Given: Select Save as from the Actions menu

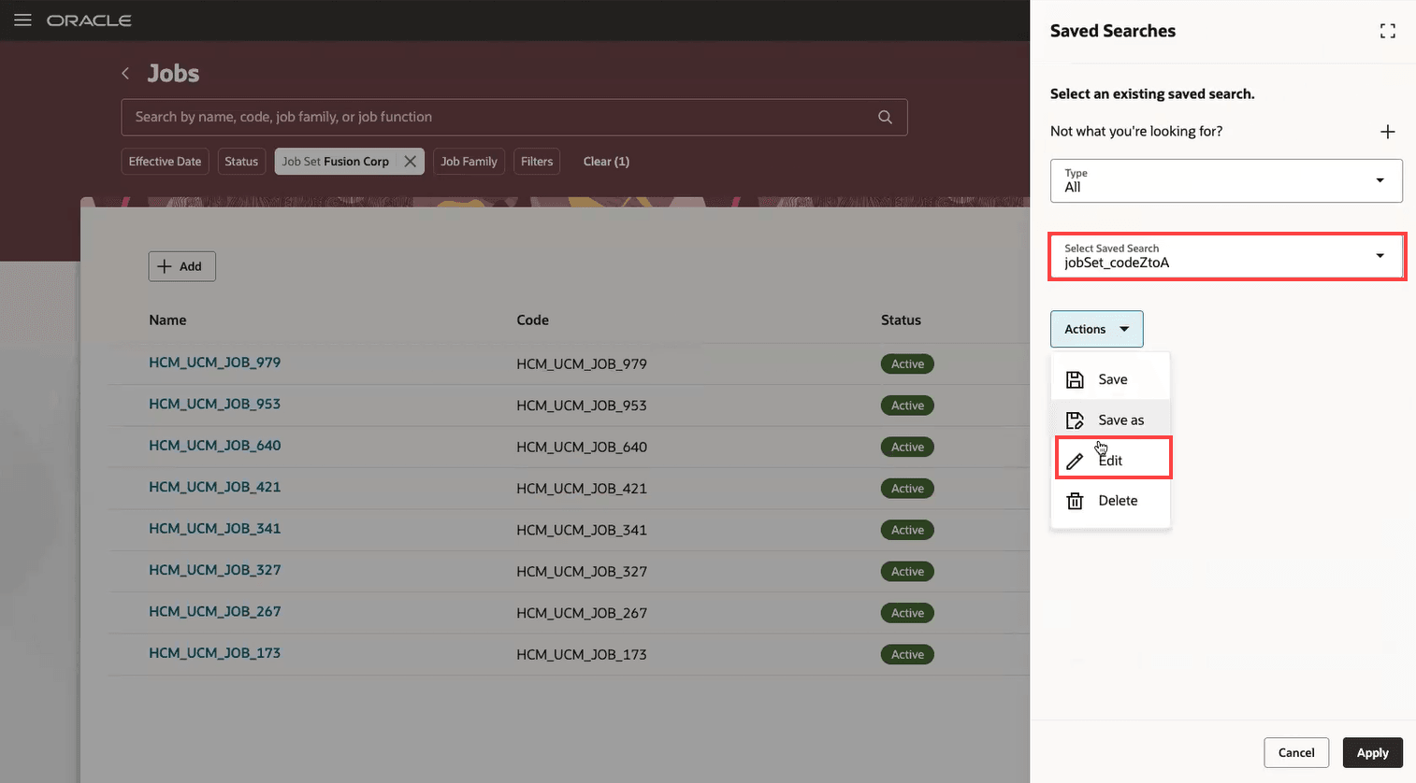Looking at the screenshot, I should click(1120, 420).
